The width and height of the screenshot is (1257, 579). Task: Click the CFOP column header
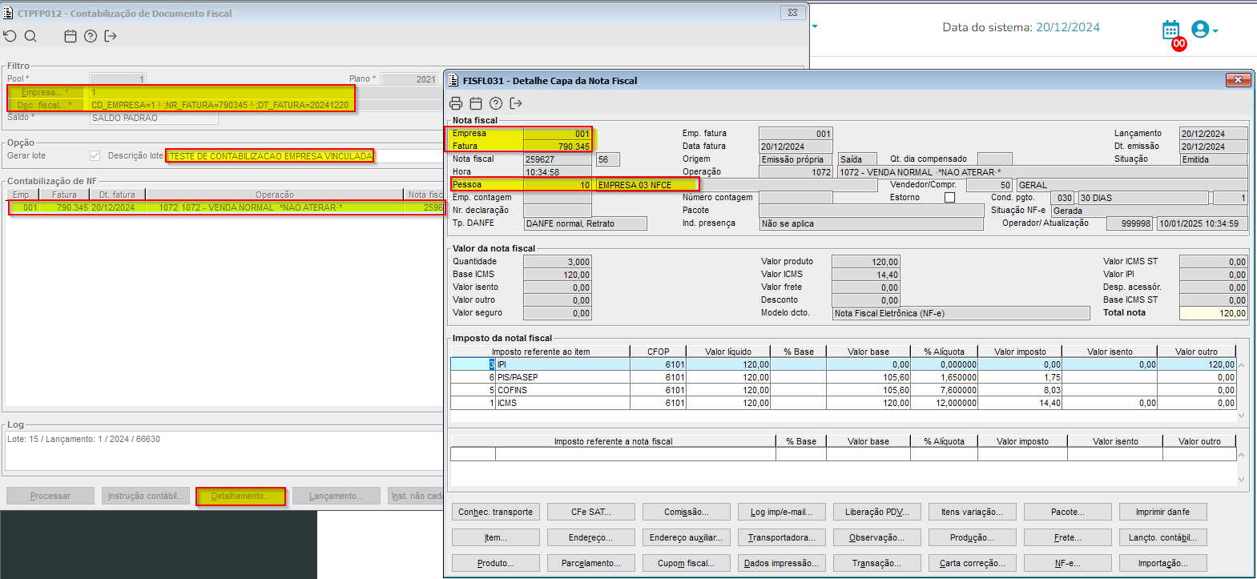pyautogui.click(x=658, y=352)
